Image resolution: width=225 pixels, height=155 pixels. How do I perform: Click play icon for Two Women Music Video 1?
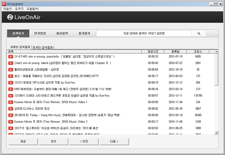click(x=11, y=102)
